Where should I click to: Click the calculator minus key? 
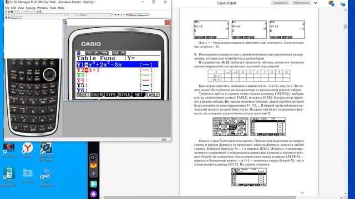[51, 119]
